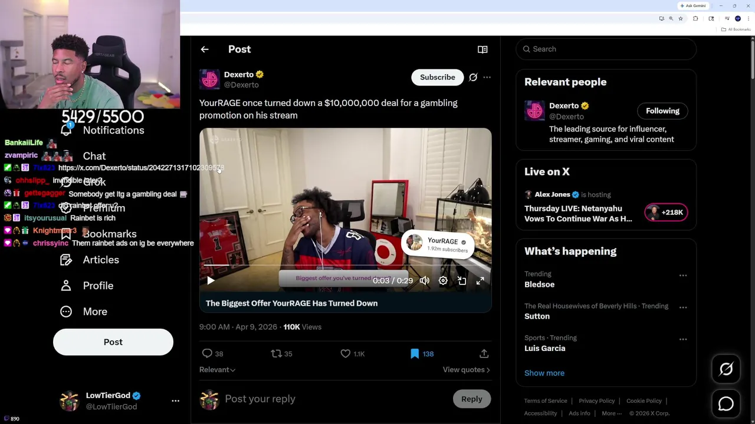The height and width of the screenshot is (424, 755).
Task: Play the YourRAGE video
Action: (x=211, y=281)
